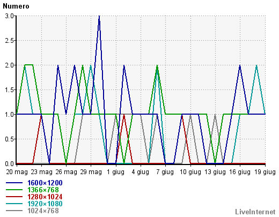The width and height of the screenshot is (279, 217).
Task: Click the green 1366×768 legend line
Action: pos(14,190)
